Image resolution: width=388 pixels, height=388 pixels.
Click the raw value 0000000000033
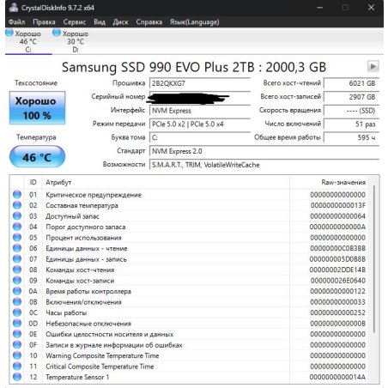pyautogui.click(x=338, y=302)
